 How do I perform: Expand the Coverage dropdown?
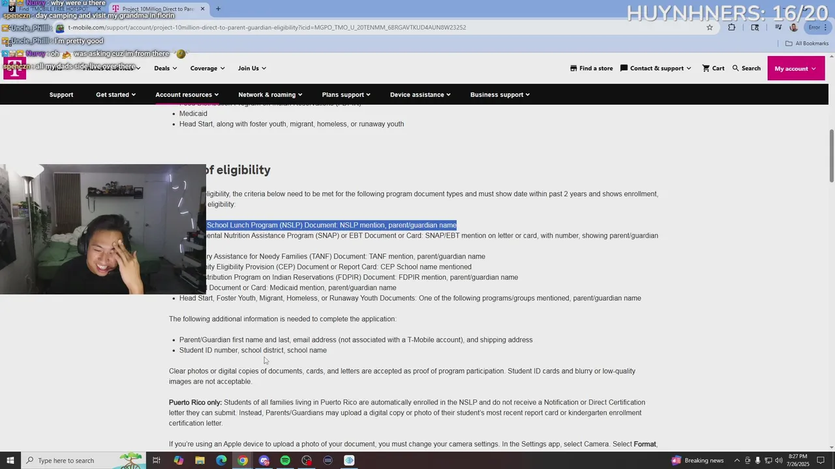[x=207, y=68]
